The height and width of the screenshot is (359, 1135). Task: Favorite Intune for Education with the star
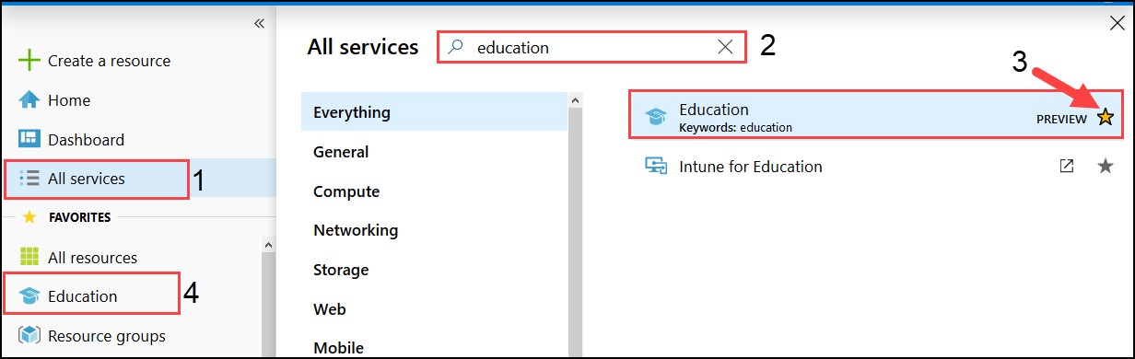coord(1106,167)
